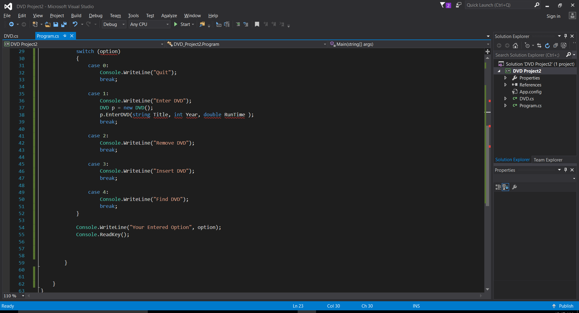Open a file using the Open File icon
The image size is (579, 313).
point(47,24)
